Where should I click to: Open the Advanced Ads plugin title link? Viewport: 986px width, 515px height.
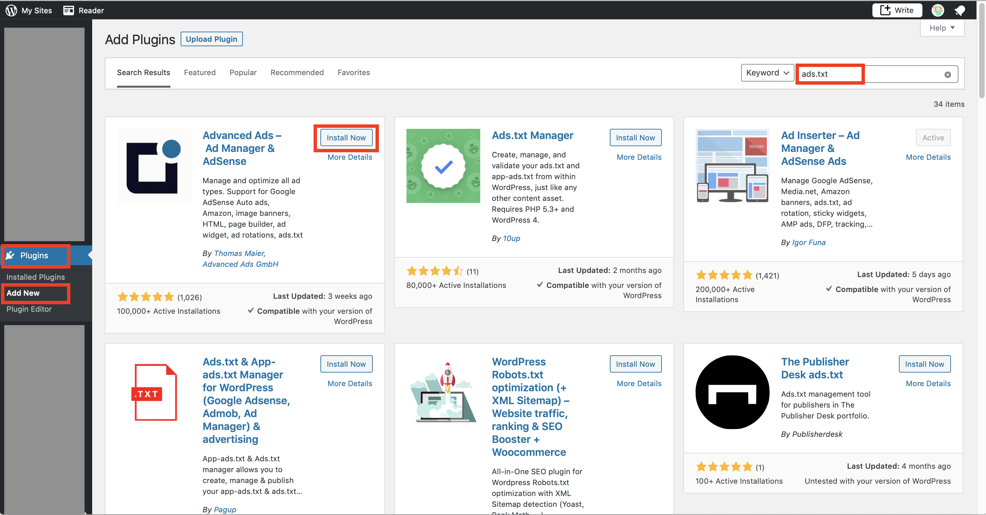pos(242,149)
